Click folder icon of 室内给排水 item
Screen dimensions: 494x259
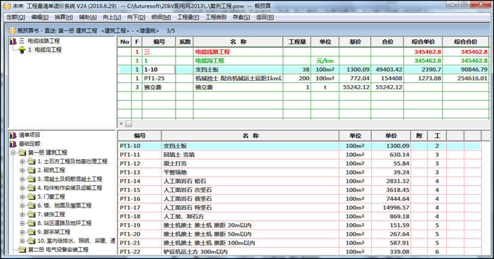31,241
